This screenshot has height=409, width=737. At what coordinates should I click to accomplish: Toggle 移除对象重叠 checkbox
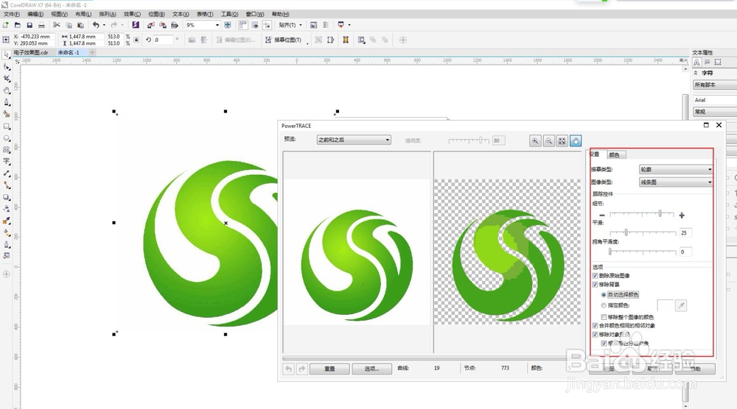[x=595, y=335]
